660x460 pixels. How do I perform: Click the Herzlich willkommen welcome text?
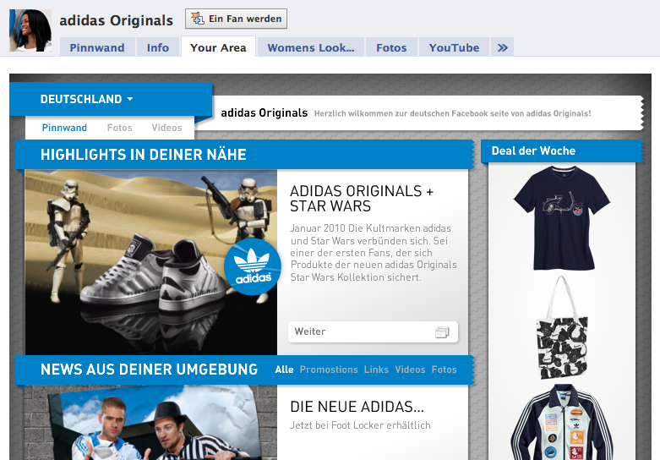[452, 113]
